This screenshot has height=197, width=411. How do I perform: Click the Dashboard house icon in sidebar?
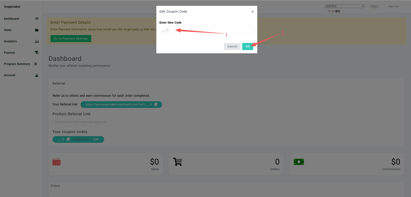[37, 19]
